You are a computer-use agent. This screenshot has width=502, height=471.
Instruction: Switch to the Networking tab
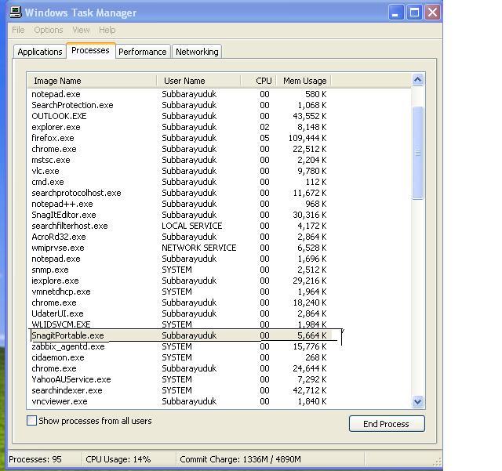point(197,52)
